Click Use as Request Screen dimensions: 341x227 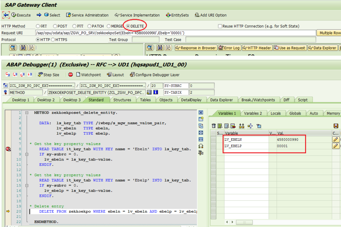pyautogui.click(x=290, y=48)
